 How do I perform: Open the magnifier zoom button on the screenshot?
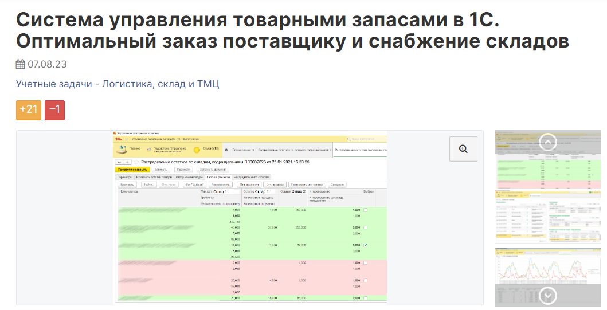point(463,149)
